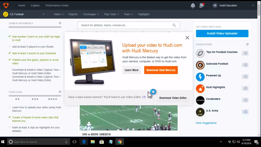Open Add at least 3 events item
The height and width of the screenshot is (147, 261).
coord(34,53)
